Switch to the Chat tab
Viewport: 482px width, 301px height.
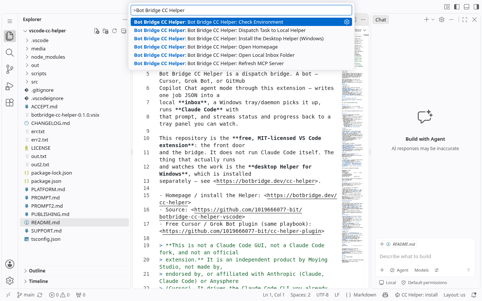click(381, 20)
